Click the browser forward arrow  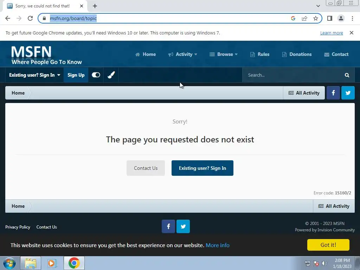(19, 18)
